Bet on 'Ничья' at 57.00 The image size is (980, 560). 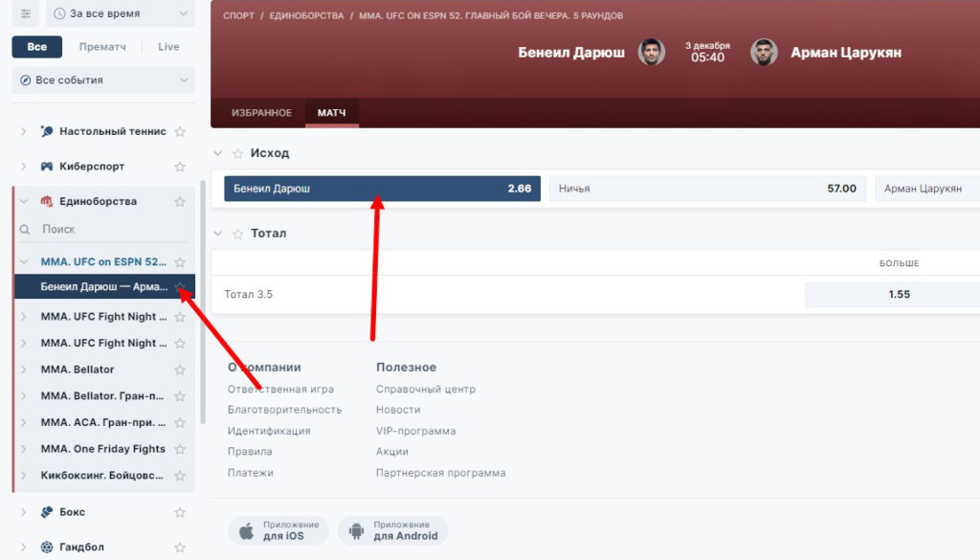(x=707, y=189)
